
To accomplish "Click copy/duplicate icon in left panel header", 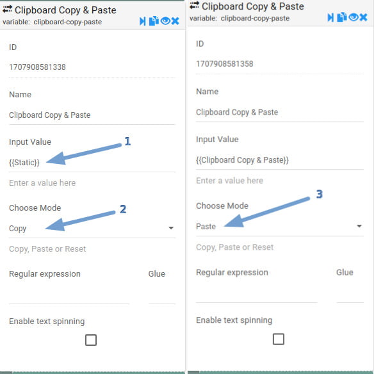I will (154, 20).
